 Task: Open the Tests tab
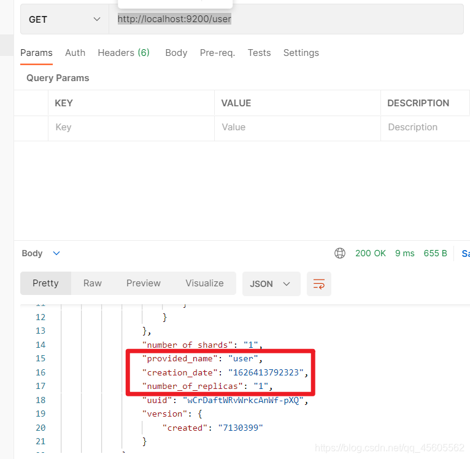tap(259, 53)
